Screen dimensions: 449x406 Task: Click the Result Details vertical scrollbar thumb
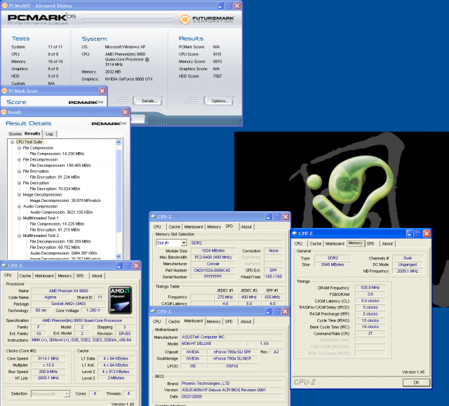point(119,190)
